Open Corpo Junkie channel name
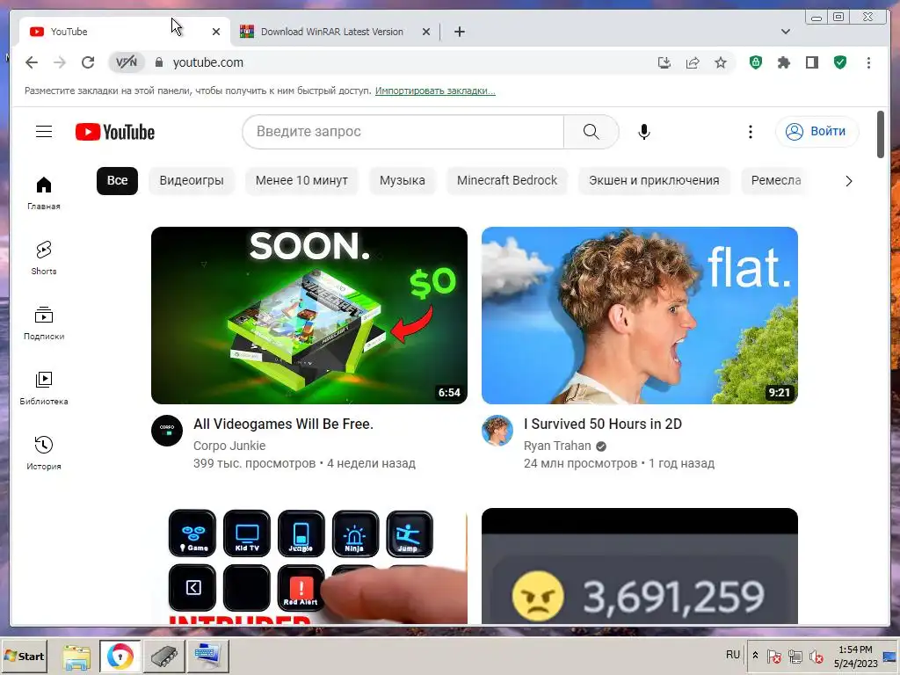 tap(229, 446)
